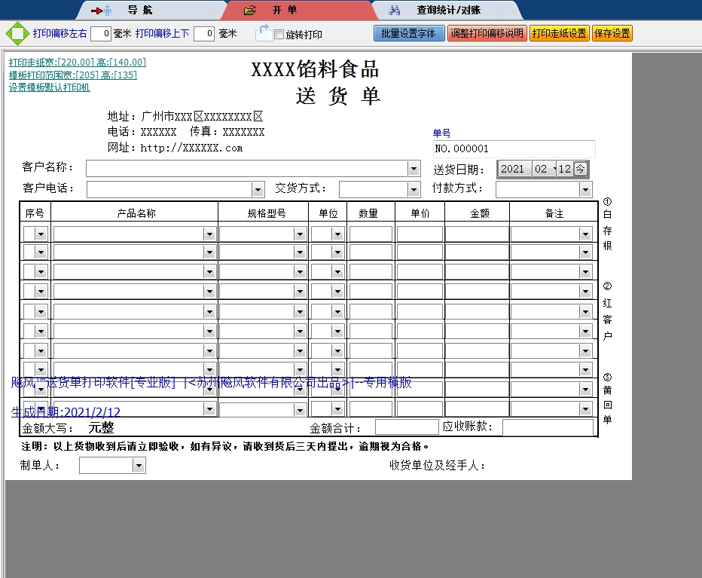
Task: Open the 交货方式 dropdown
Action: tap(413, 189)
